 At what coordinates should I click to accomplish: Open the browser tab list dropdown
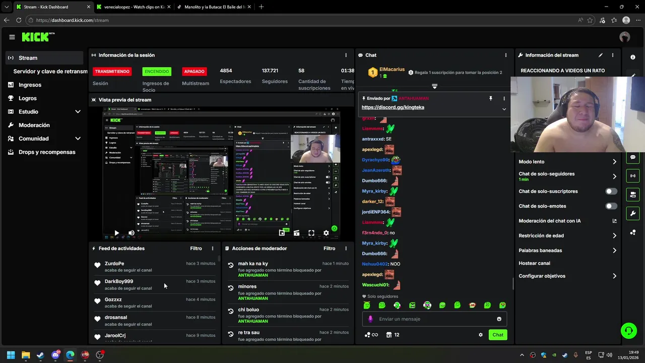click(6, 7)
